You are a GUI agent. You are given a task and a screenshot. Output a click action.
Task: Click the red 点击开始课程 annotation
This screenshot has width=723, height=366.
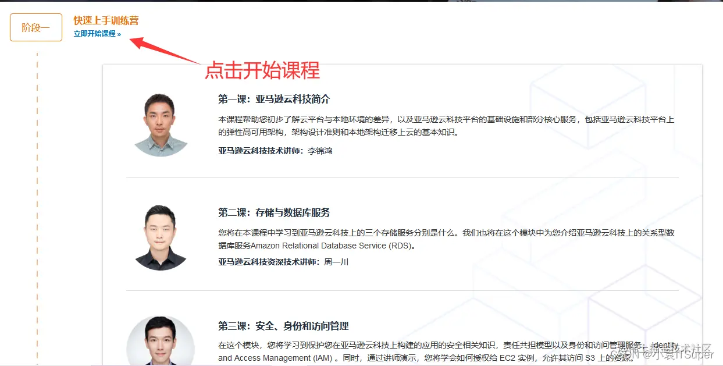(x=263, y=70)
